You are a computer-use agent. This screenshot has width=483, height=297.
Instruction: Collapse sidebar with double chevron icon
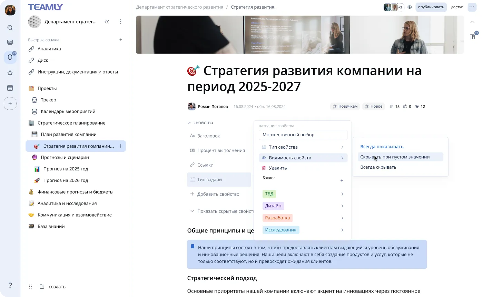point(107,22)
